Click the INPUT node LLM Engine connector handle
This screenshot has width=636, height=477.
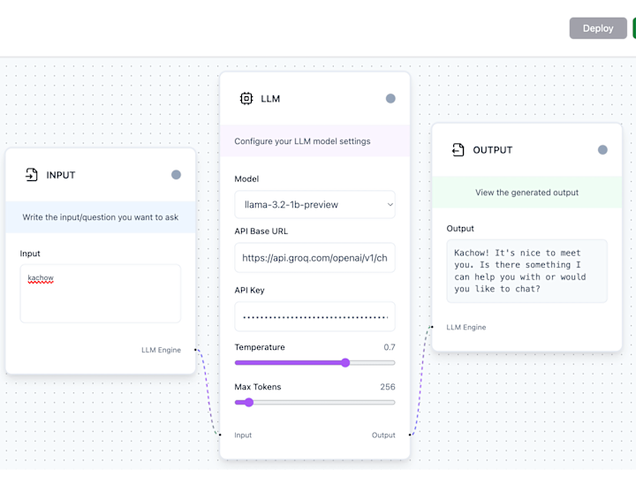(195, 350)
